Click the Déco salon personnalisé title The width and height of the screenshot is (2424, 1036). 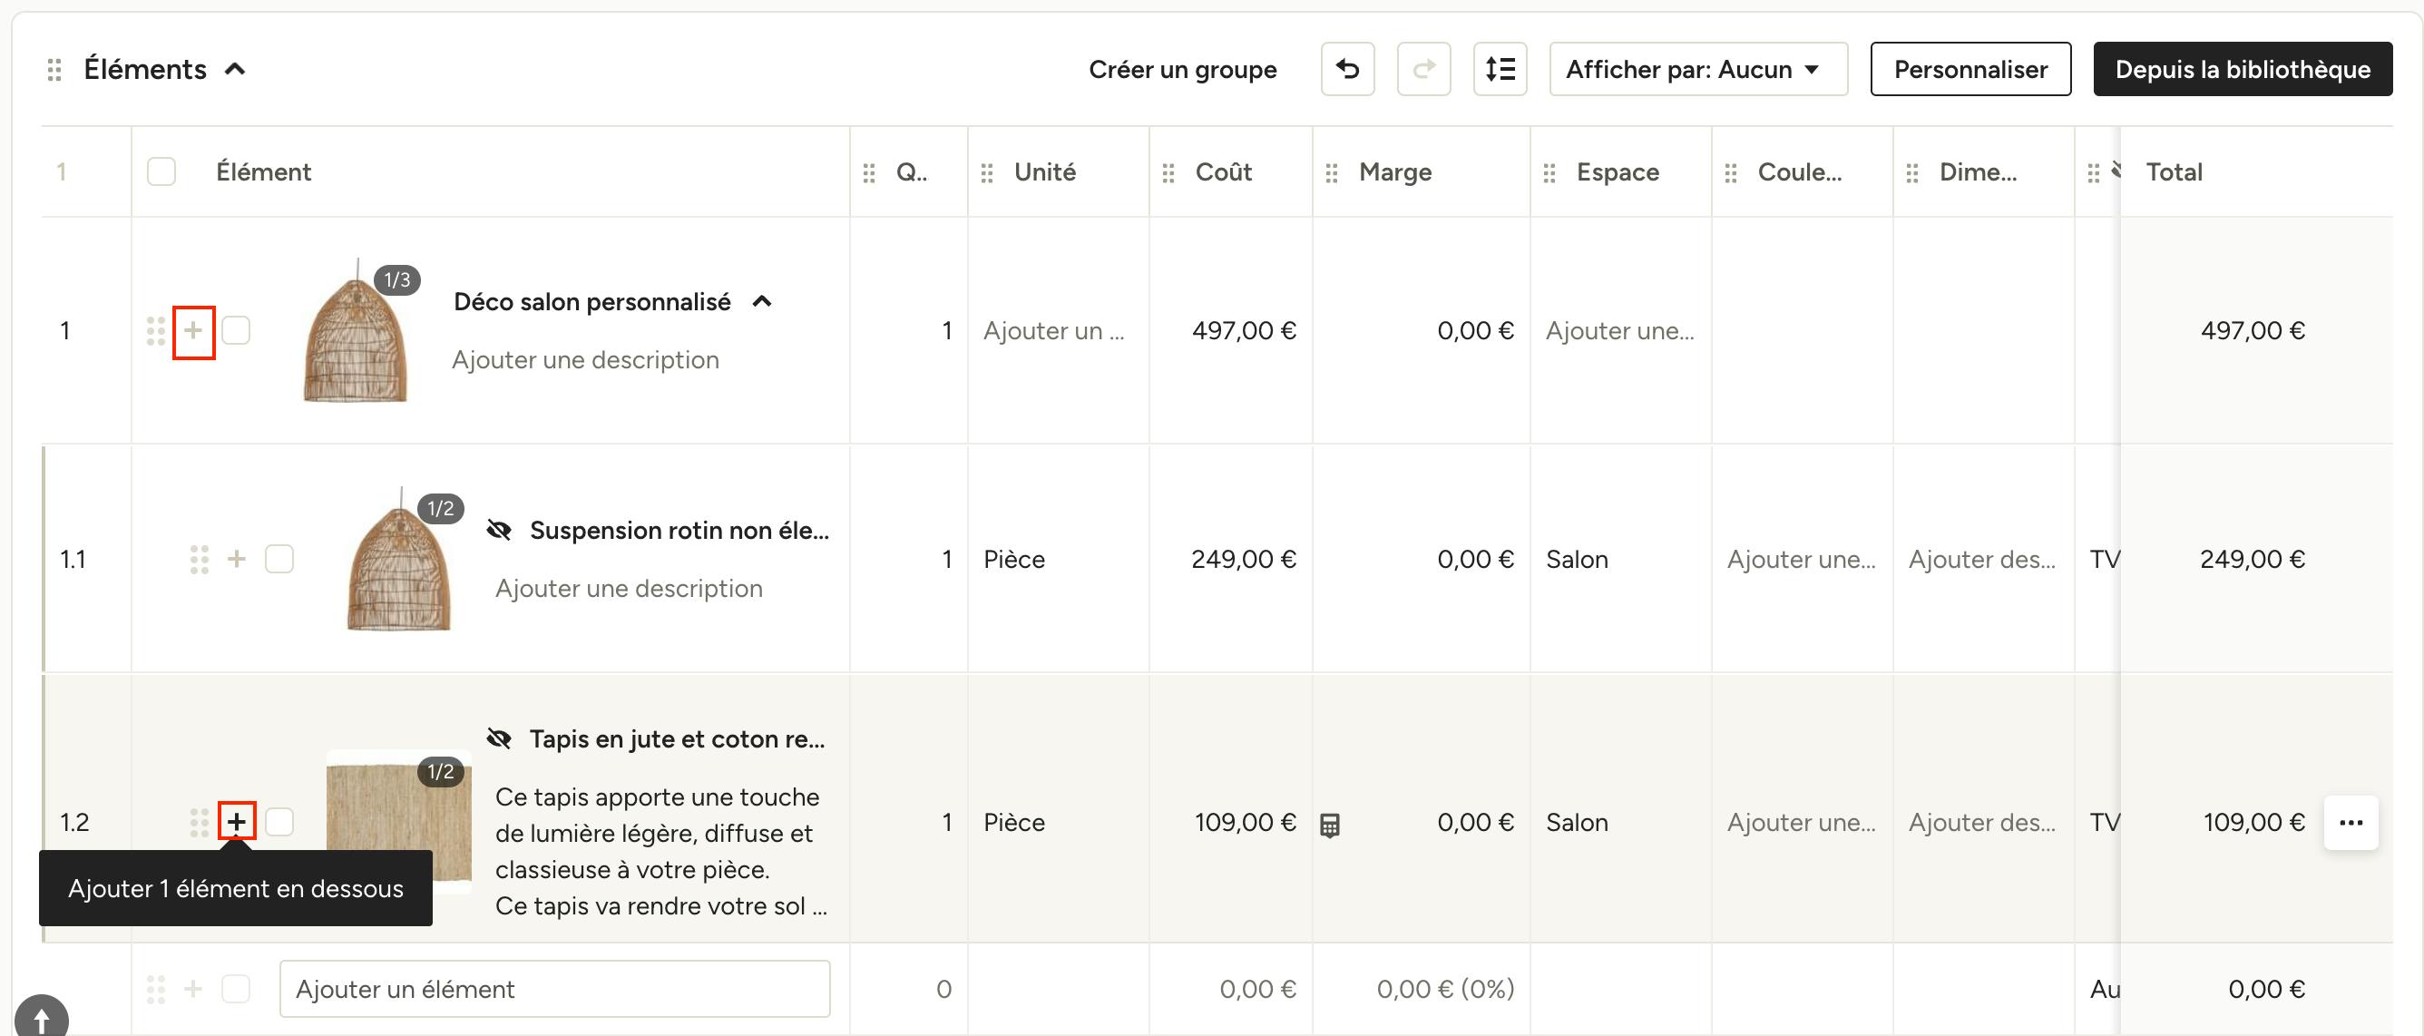591,301
